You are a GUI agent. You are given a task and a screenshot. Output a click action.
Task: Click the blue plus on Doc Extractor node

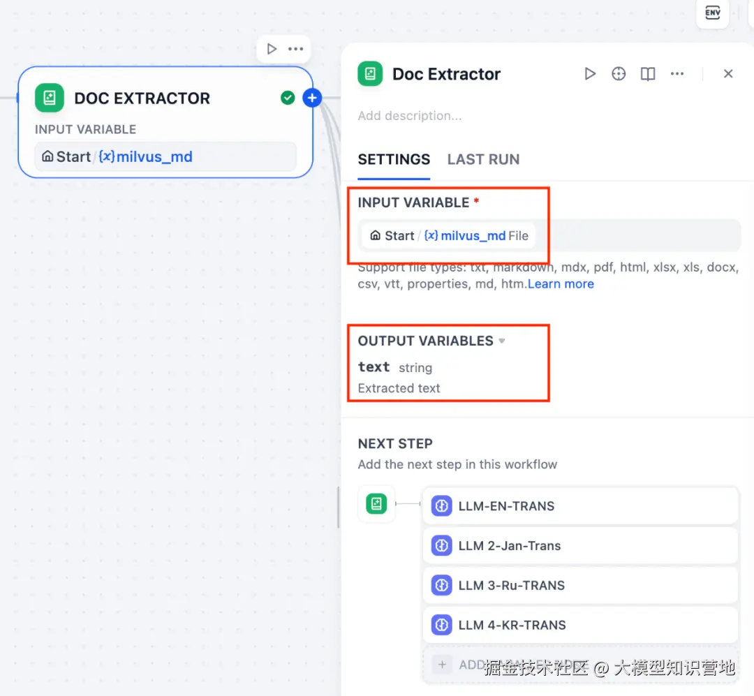312,98
